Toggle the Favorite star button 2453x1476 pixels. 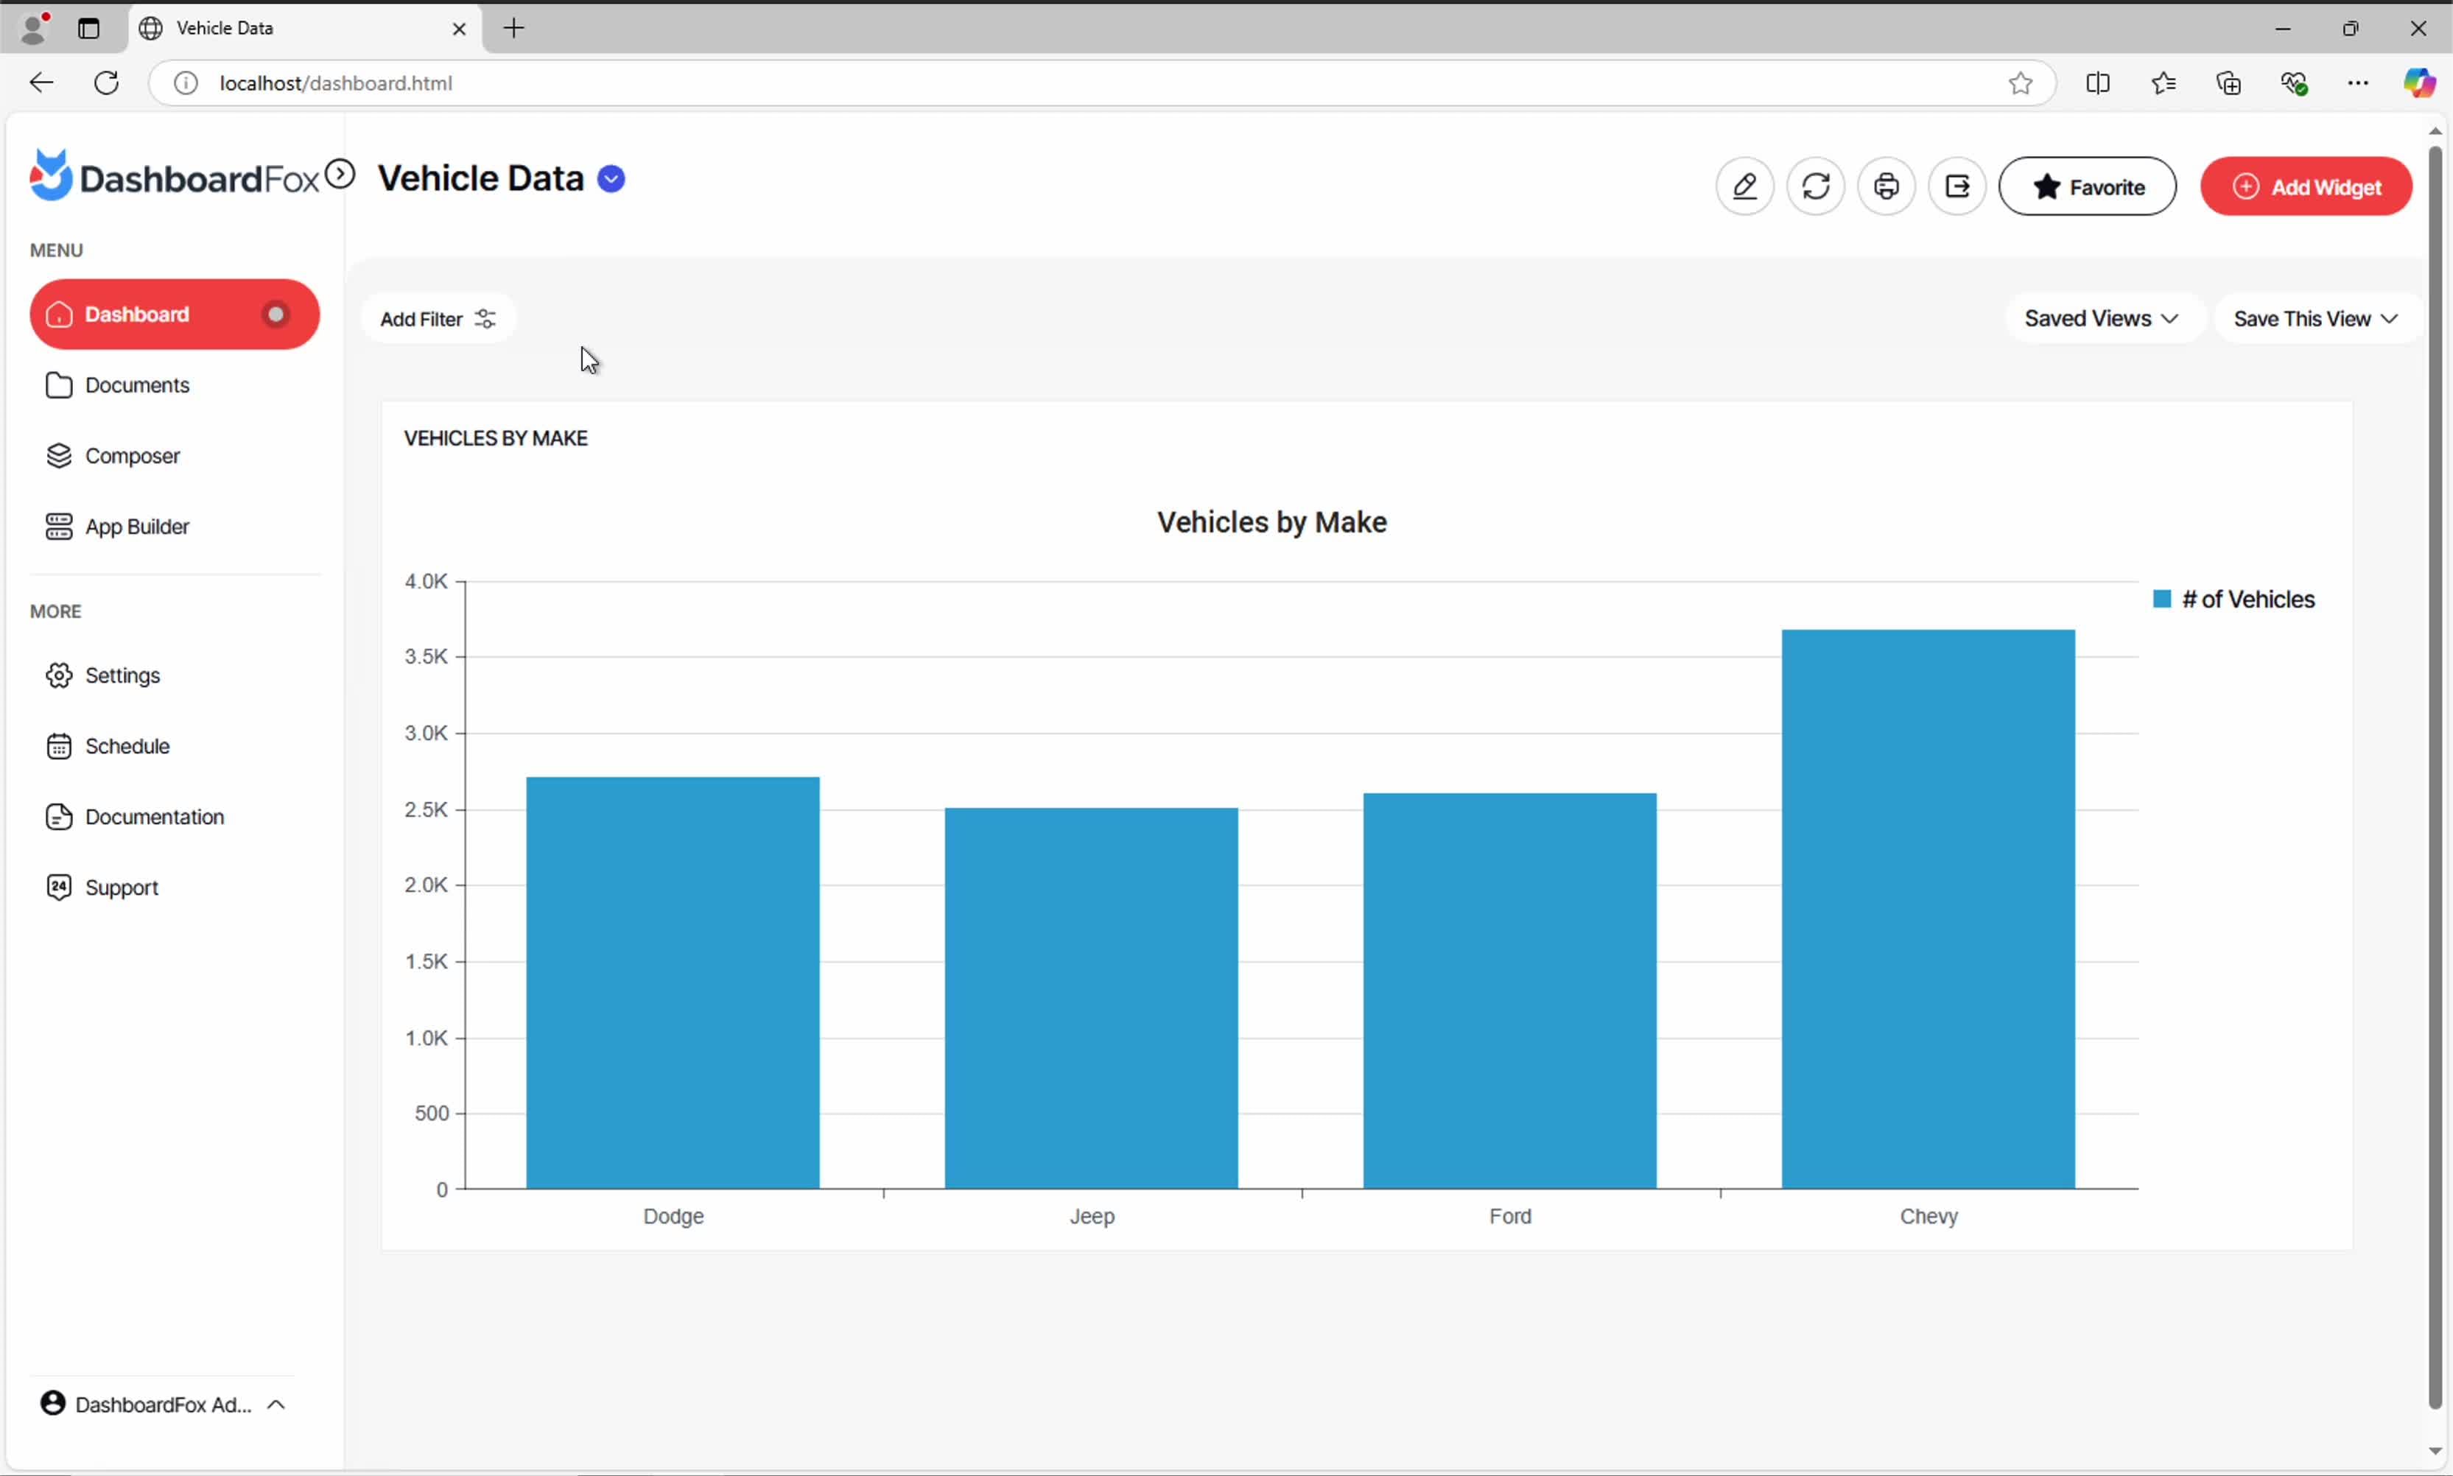pos(2087,186)
